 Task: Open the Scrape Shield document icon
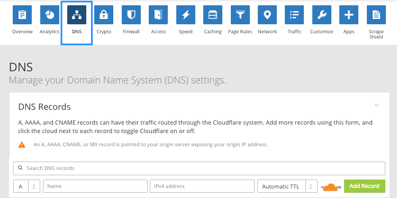point(376,15)
